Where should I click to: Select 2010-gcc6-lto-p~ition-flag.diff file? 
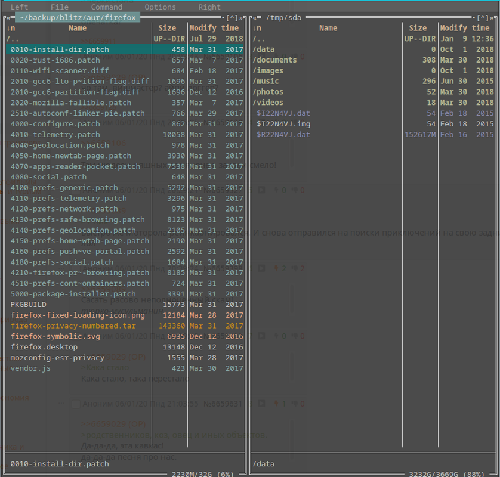pos(125,81)
